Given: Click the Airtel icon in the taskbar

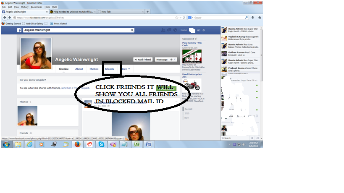Looking at the screenshot, I should click(x=89, y=144).
